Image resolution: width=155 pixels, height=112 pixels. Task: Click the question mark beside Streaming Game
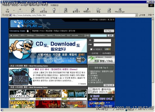[28, 31]
